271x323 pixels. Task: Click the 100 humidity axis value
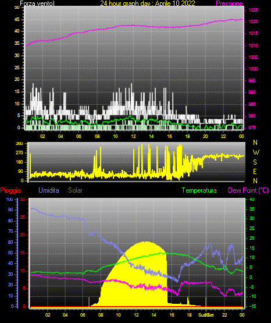[x=9, y=199]
